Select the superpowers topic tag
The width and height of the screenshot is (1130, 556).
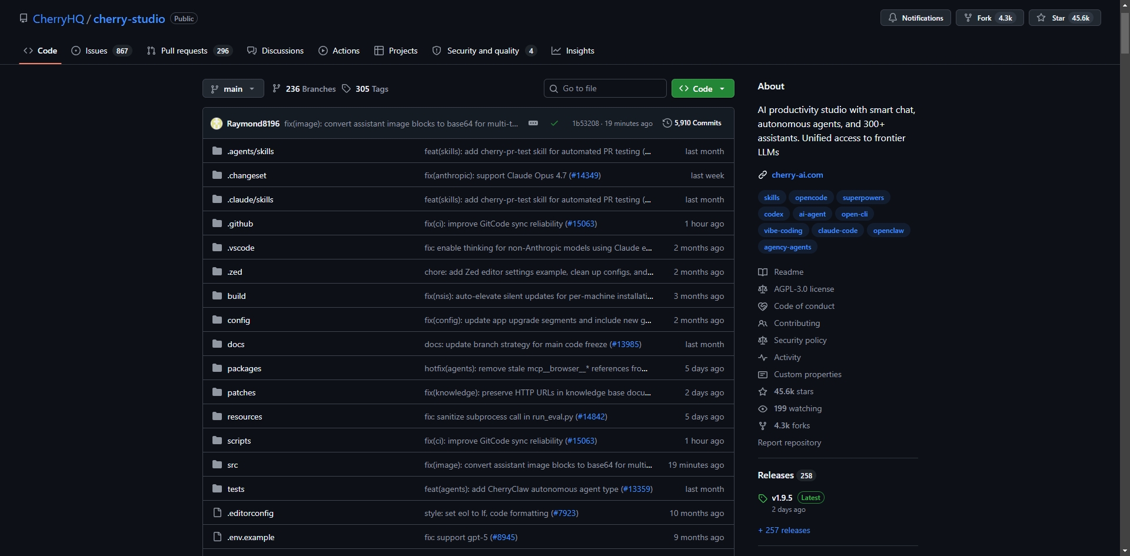pos(863,198)
